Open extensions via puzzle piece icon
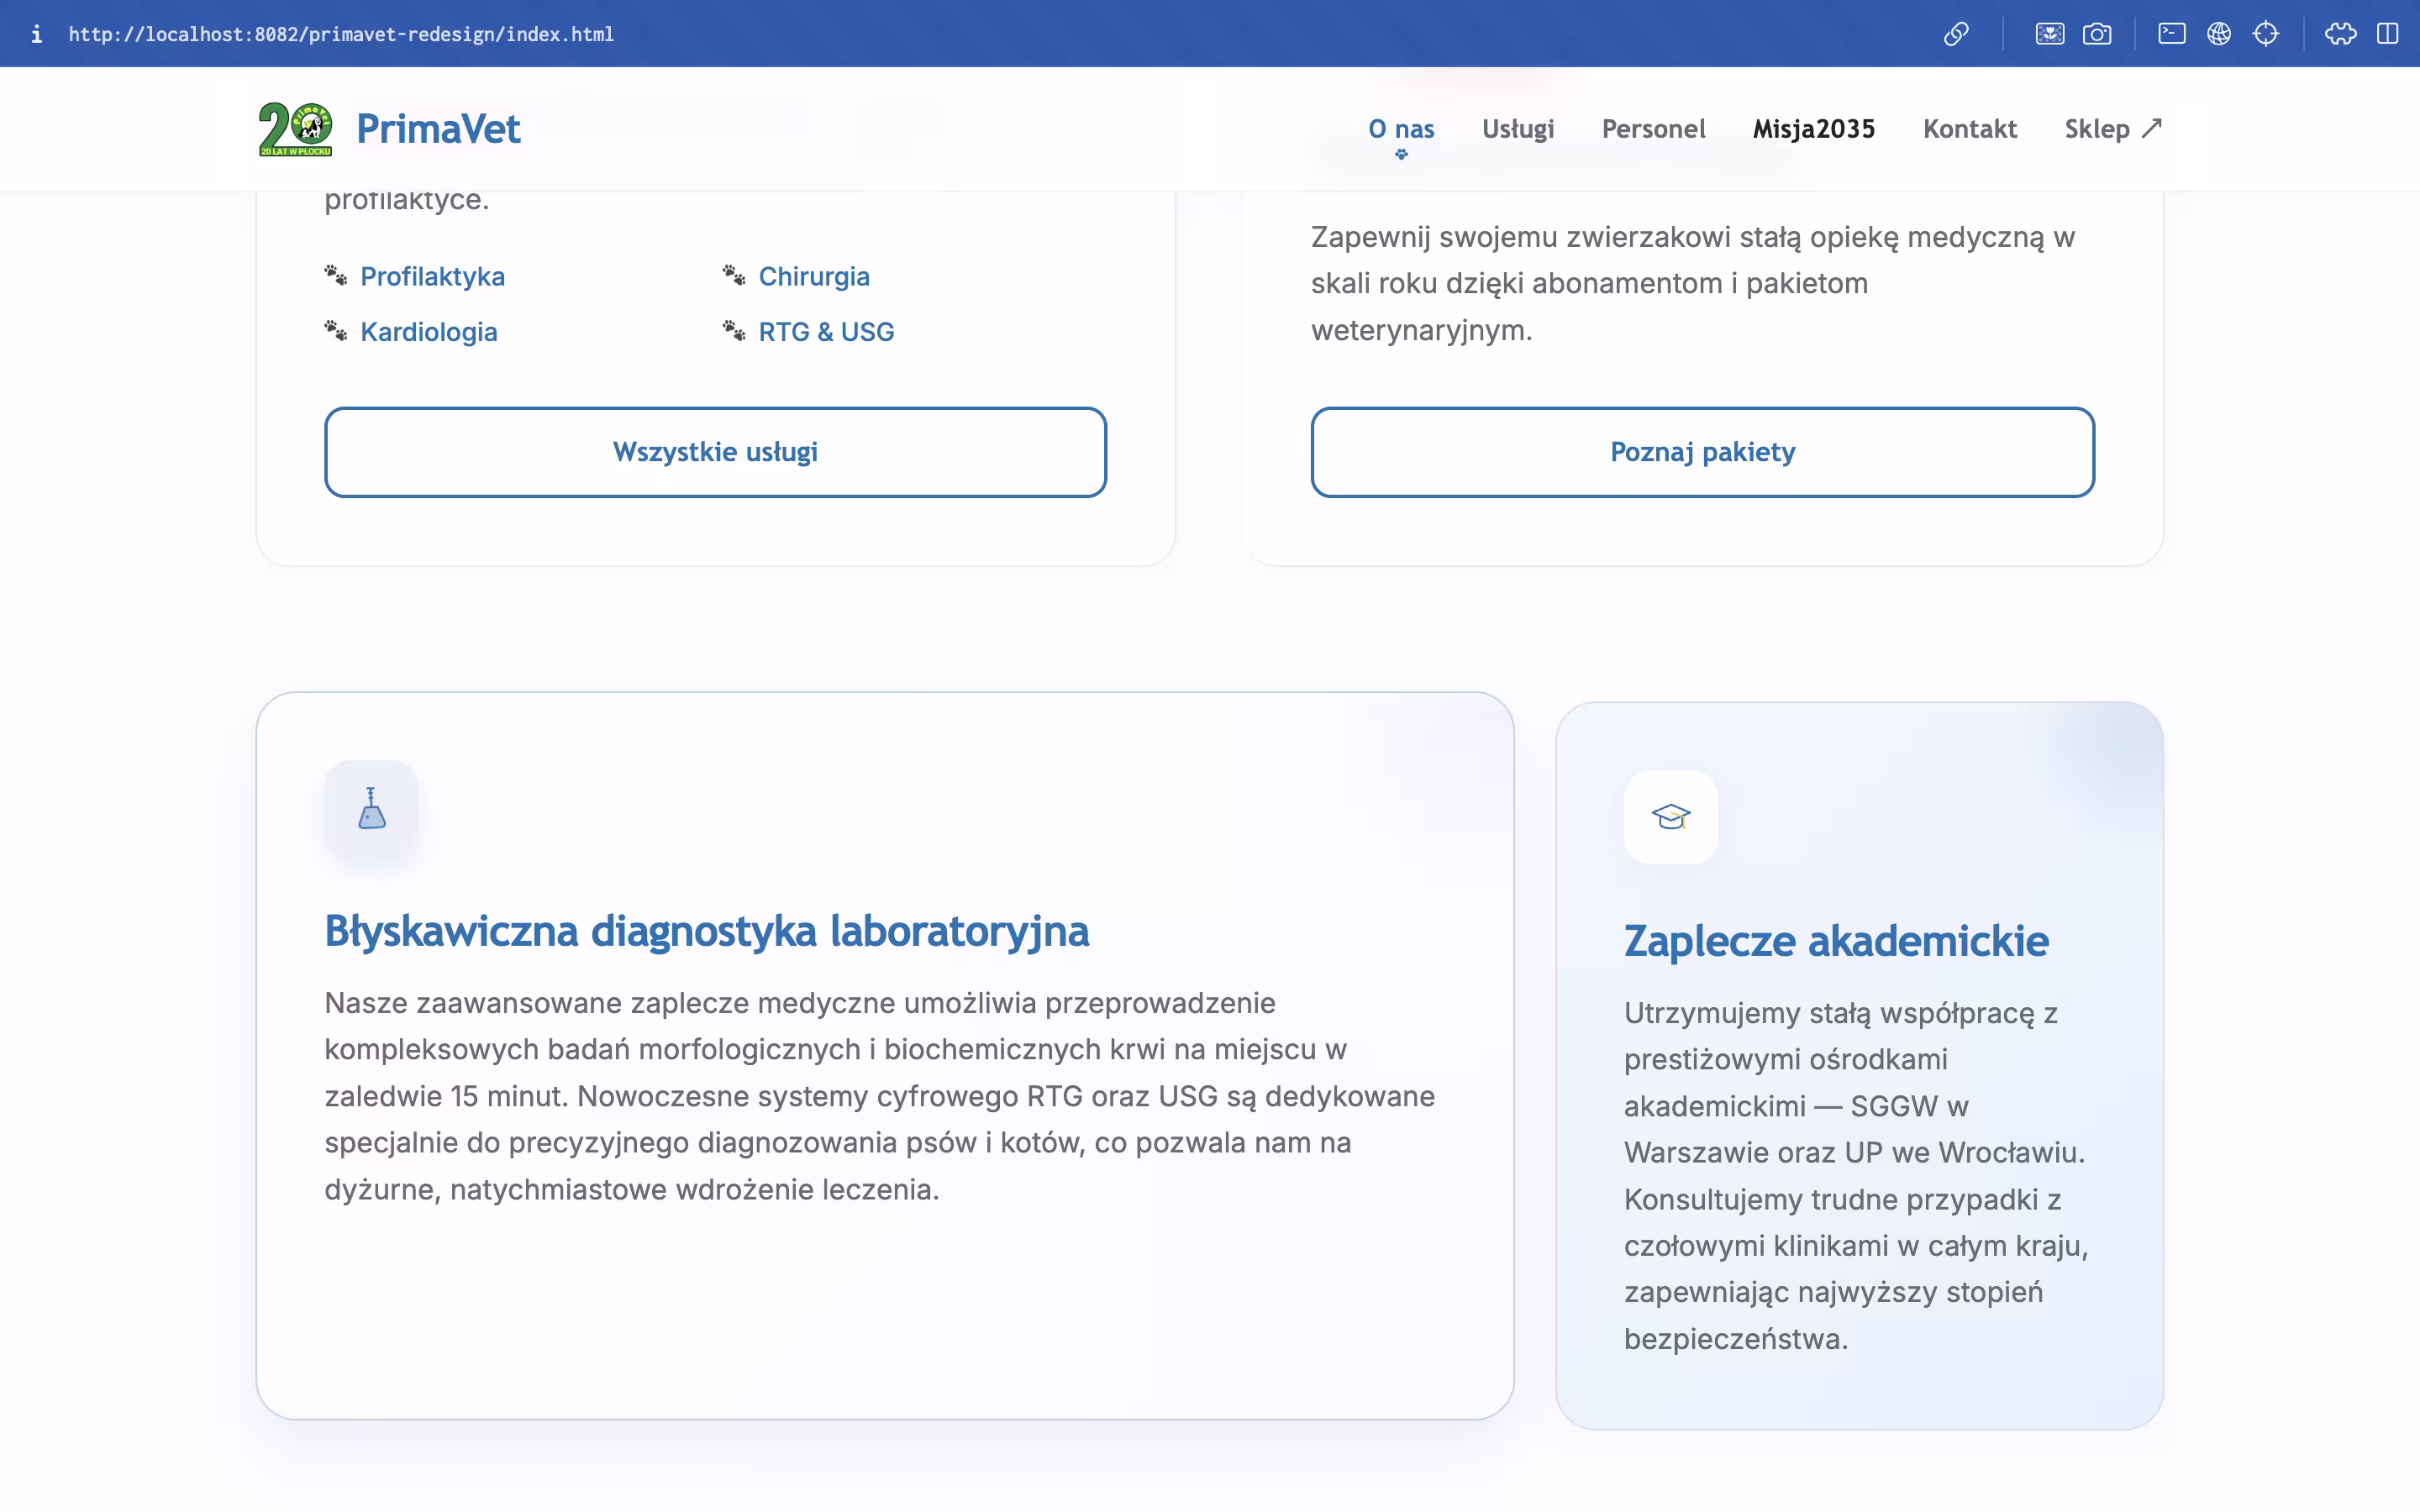Screen dimensions: 2420x1512 click(x=2340, y=34)
